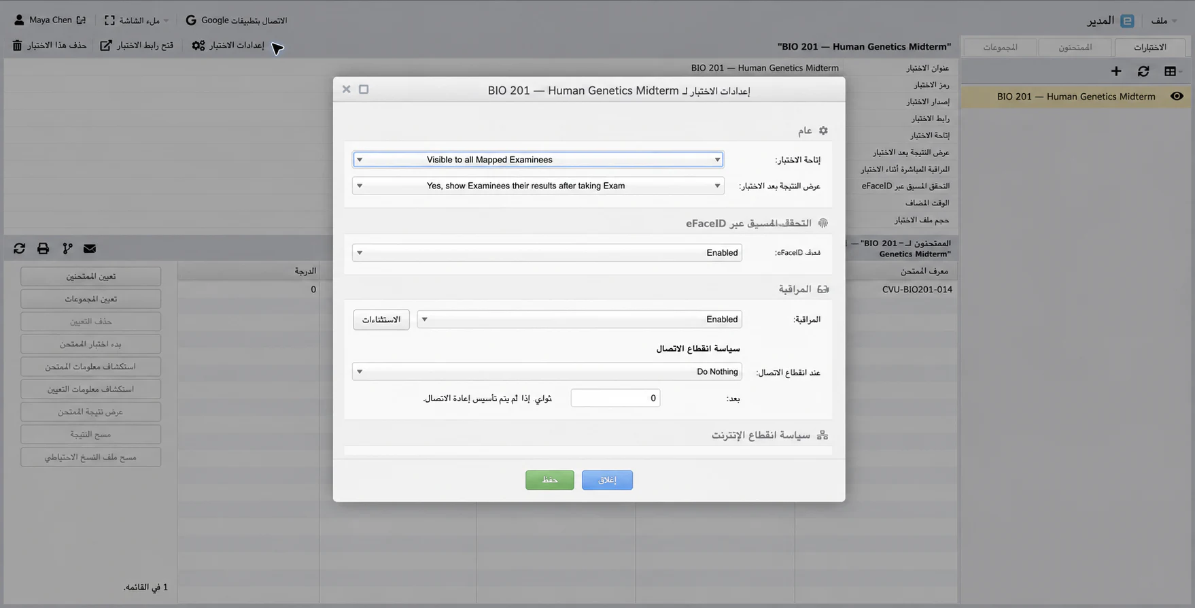The width and height of the screenshot is (1195, 608).
Task: Select the BIO 201 — Human Genetics Midterm test row
Action: pyautogui.click(x=1075, y=97)
